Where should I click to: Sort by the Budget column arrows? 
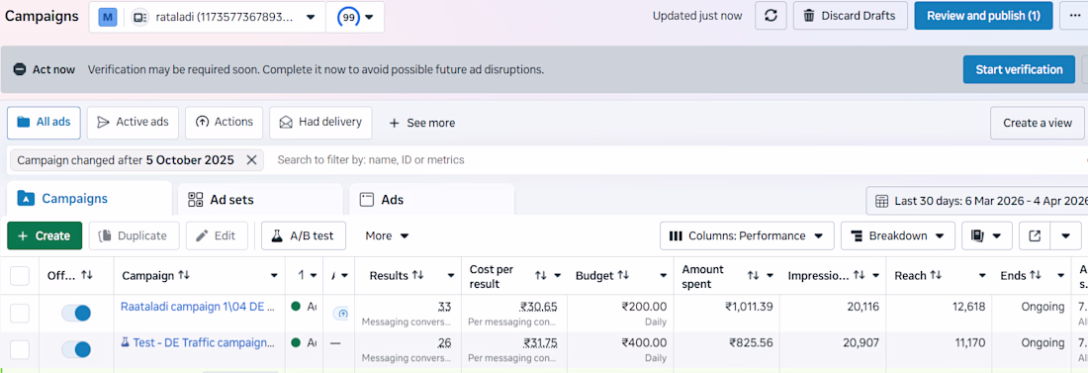tap(623, 276)
